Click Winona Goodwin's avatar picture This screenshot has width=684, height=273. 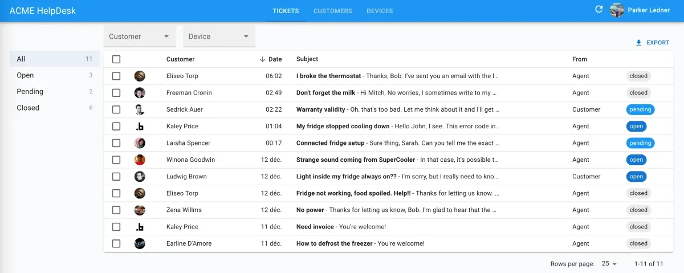(x=140, y=160)
